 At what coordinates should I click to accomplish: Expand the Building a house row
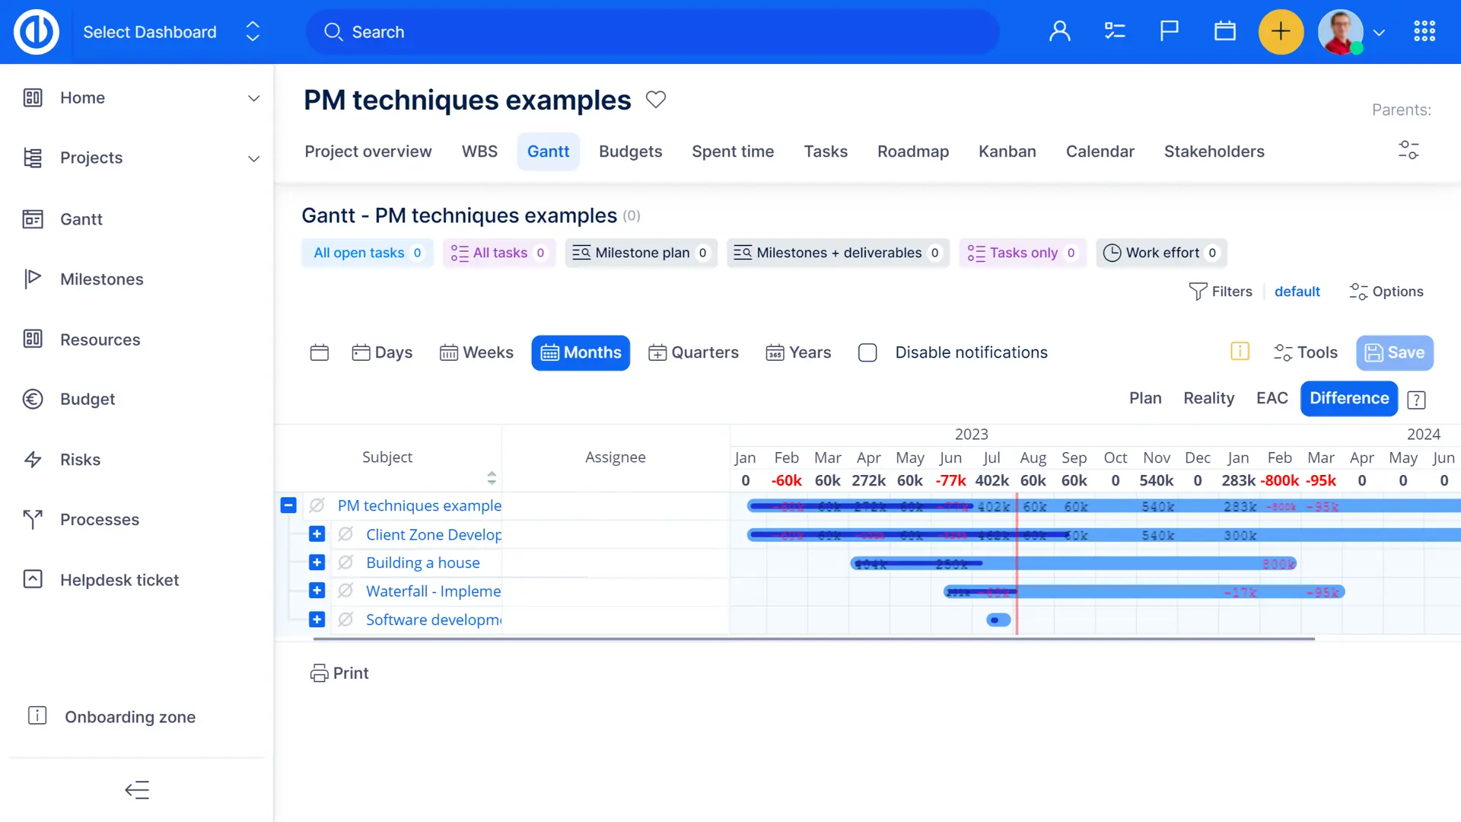coord(317,562)
